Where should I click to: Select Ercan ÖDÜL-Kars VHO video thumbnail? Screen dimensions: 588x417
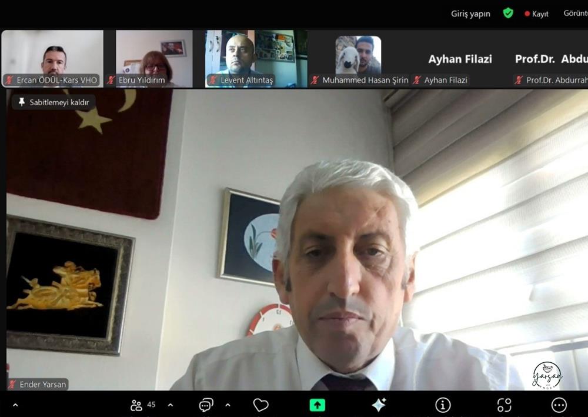(x=52, y=59)
